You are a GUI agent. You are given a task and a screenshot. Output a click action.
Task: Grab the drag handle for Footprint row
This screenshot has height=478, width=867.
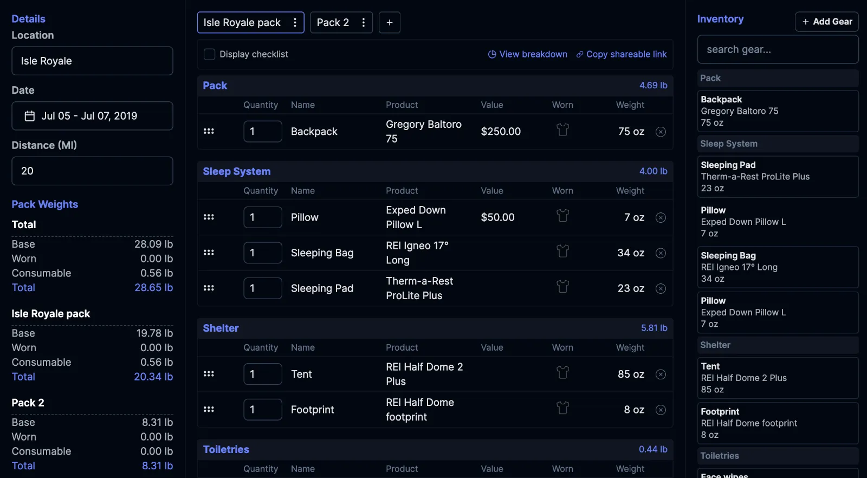tap(209, 409)
